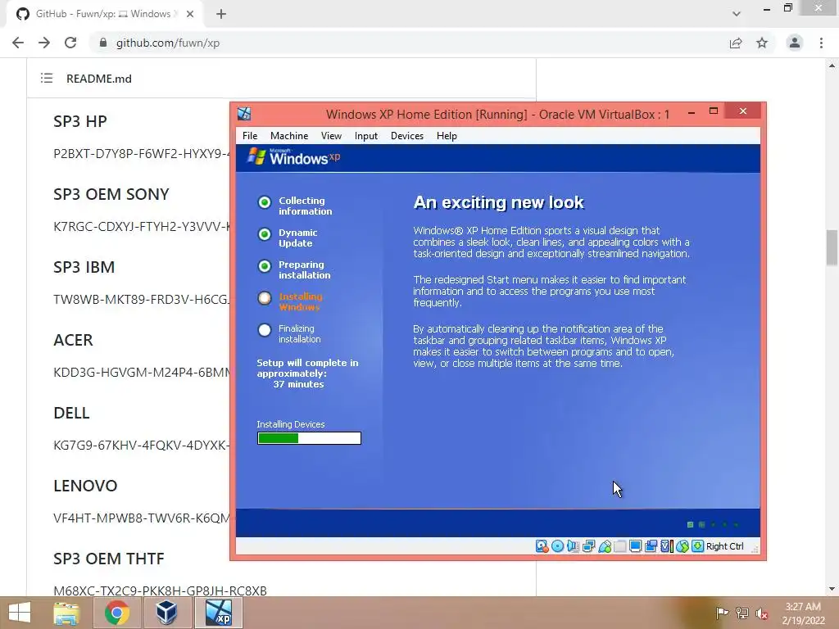Viewport: 839px width, 629px height.
Task: Click the optical disk icon in VirtualBox status bar
Action: pos(557,546)
